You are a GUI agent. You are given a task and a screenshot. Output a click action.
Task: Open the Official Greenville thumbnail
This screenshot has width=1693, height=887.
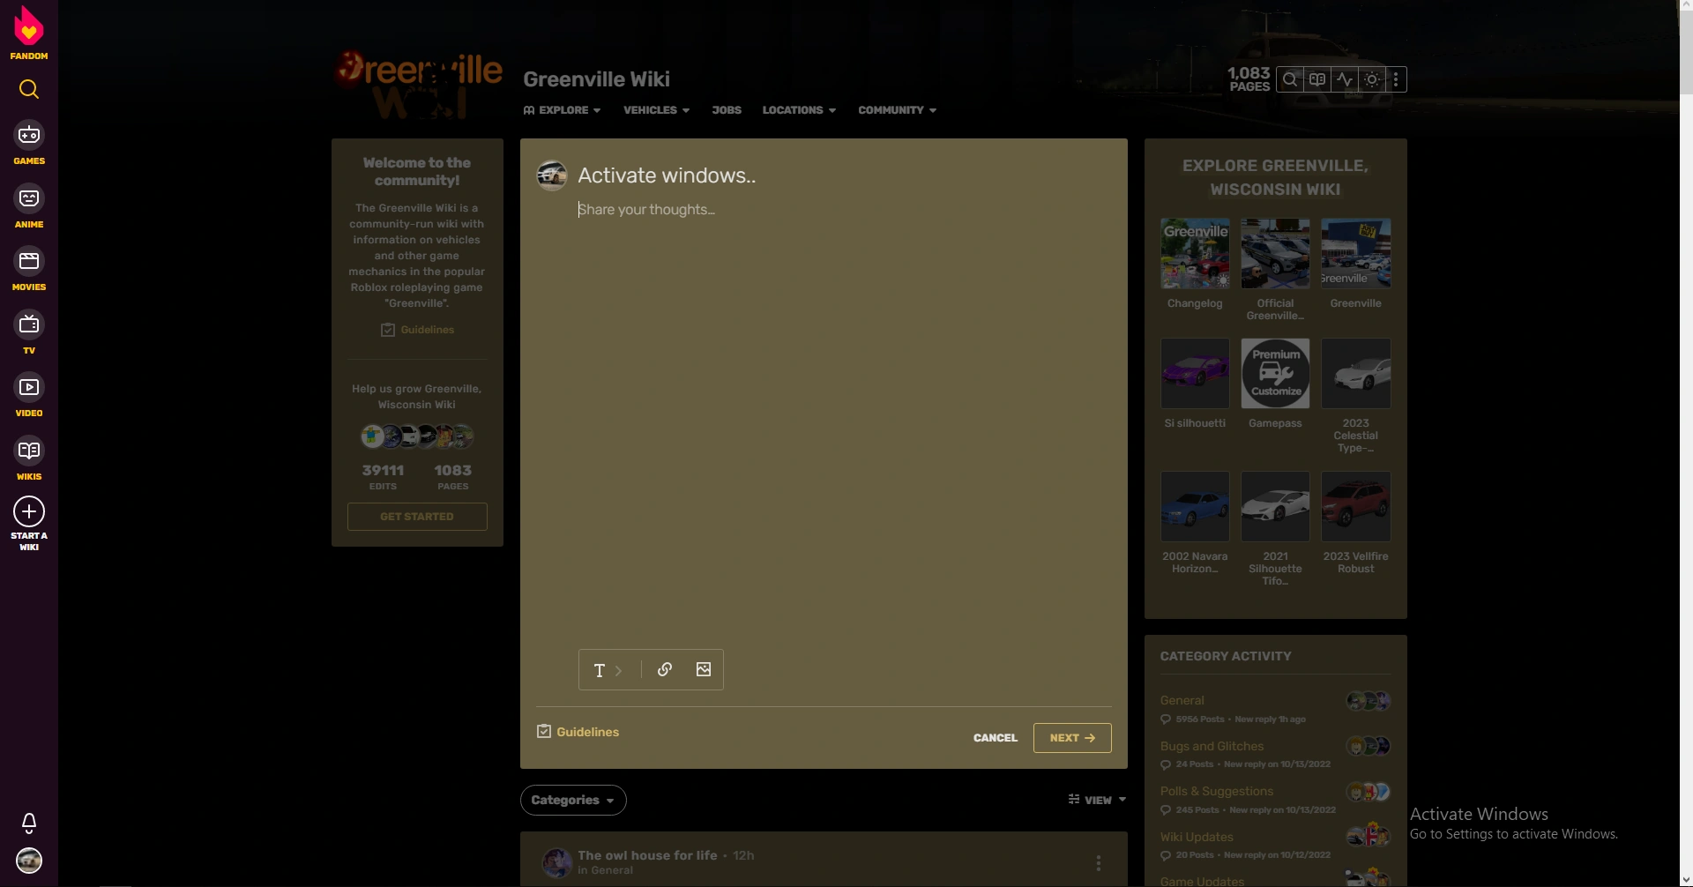(1275, 253)
